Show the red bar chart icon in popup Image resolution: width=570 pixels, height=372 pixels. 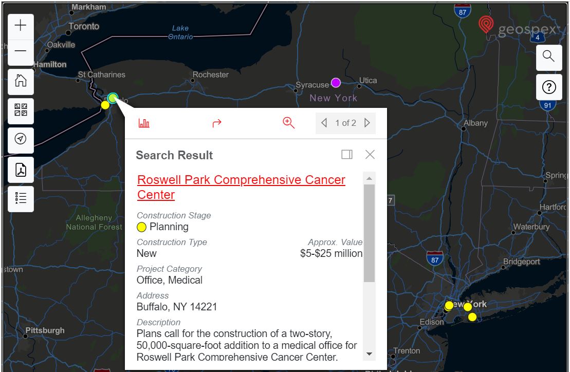point(144,123)
